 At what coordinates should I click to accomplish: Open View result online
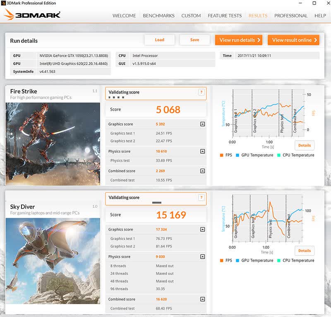point(293,40)
